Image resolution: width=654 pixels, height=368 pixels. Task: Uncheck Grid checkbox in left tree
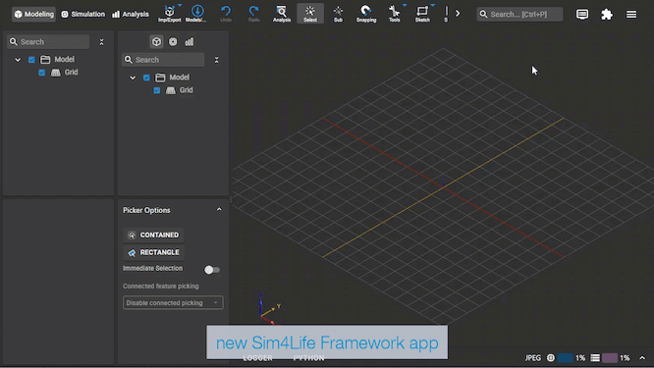click(x=41, y=73)
